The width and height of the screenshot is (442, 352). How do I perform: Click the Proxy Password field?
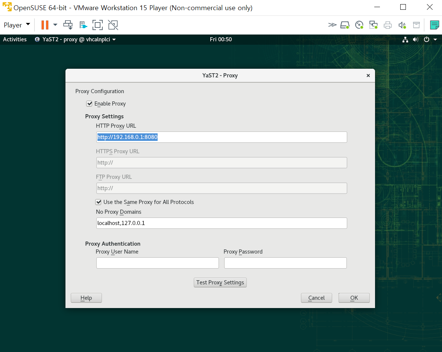285,263
